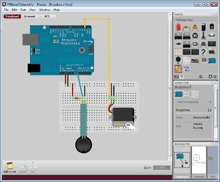This screenshot has width=220, height=182.
Task: Switch to the Schematic view tab
Action: coord(30,17)
